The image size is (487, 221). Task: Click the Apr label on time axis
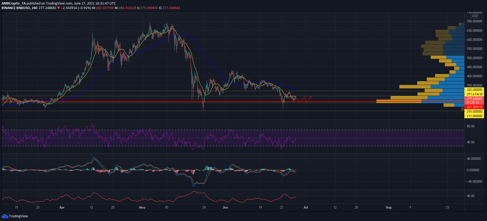(62, 207)
